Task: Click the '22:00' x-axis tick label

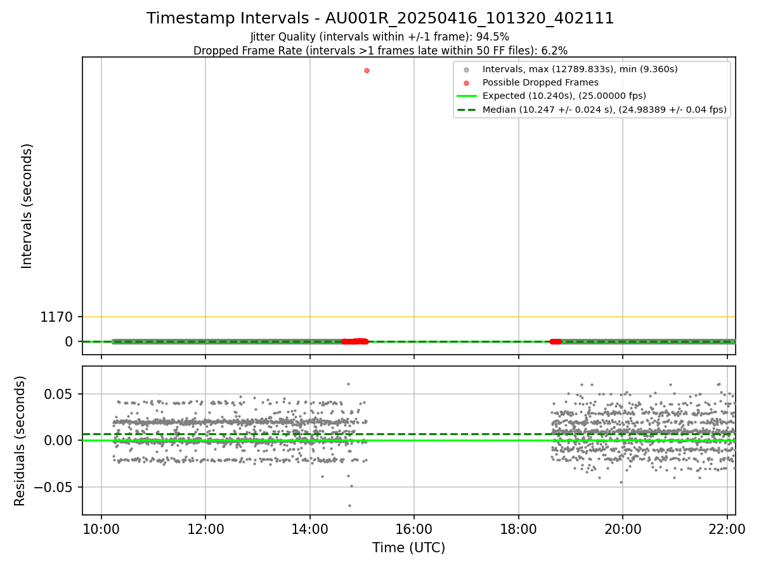Action: pyautogui.click(x=727, y=528)
